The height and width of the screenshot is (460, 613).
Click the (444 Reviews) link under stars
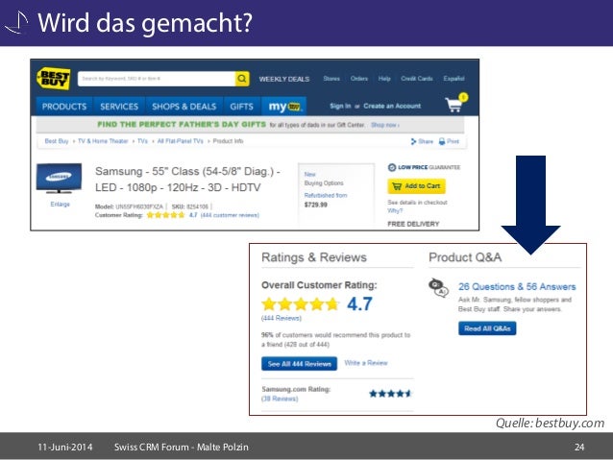coord(282,318)
